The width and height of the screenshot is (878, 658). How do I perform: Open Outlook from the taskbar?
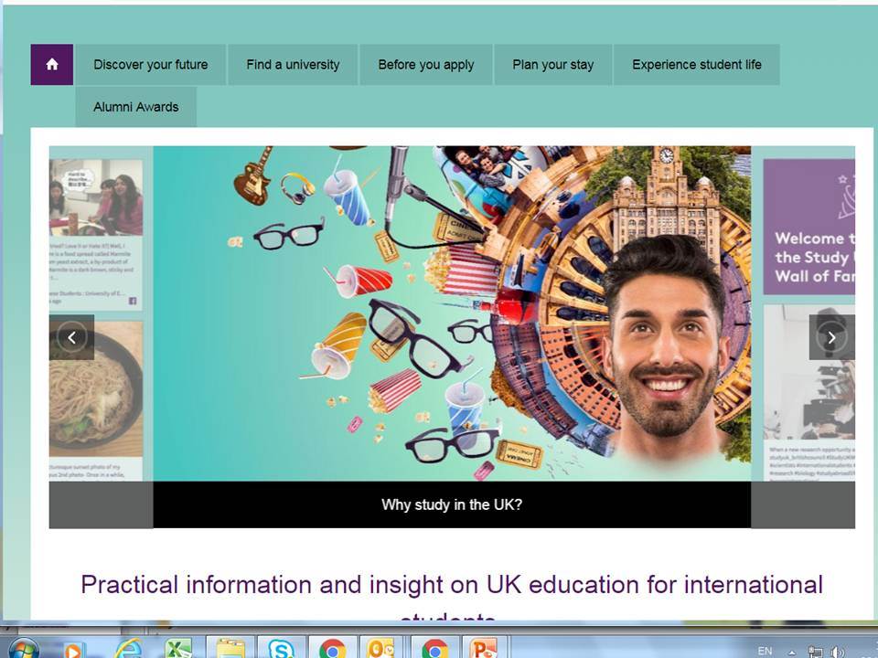coord(380,648)
